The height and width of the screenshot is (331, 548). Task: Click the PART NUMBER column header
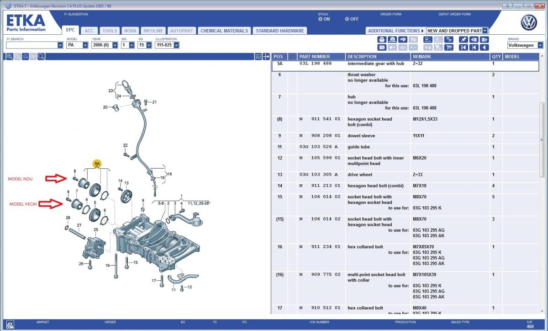pos(321,57)
